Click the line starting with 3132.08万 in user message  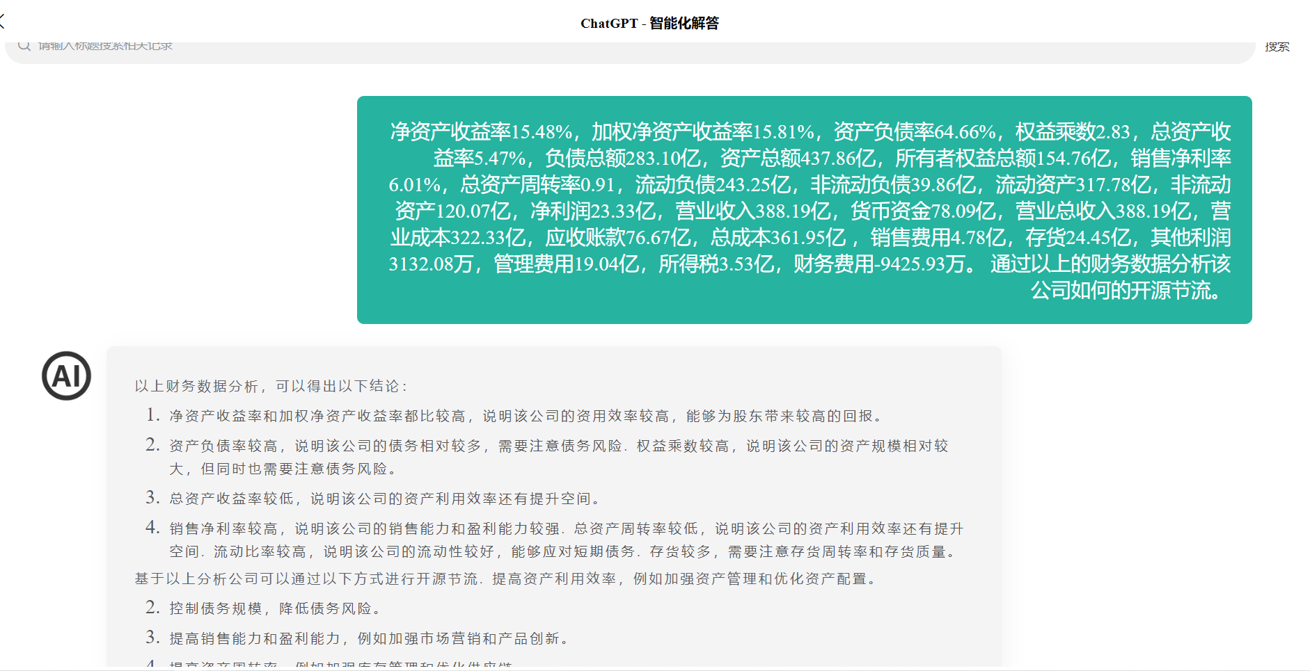[807, 264]
